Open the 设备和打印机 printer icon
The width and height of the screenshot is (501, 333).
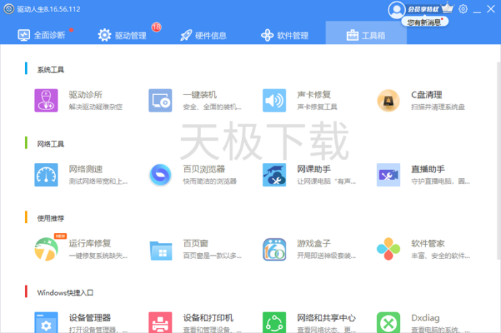click(160, 322)
